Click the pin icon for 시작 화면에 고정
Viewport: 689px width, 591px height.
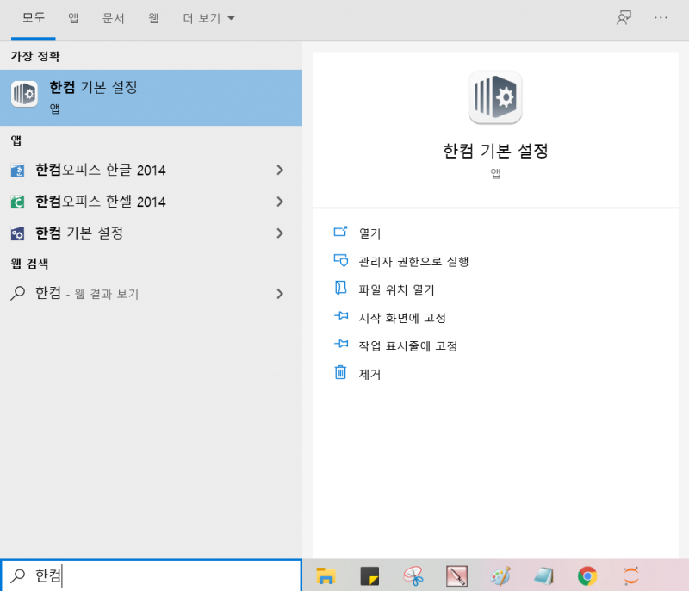pos(341,315)
